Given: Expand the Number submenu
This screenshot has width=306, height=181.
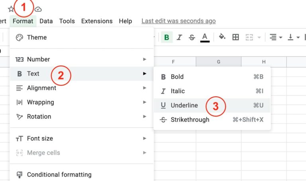Looking at the screenshot, I should pyautogui.click(x=82, y=59).
